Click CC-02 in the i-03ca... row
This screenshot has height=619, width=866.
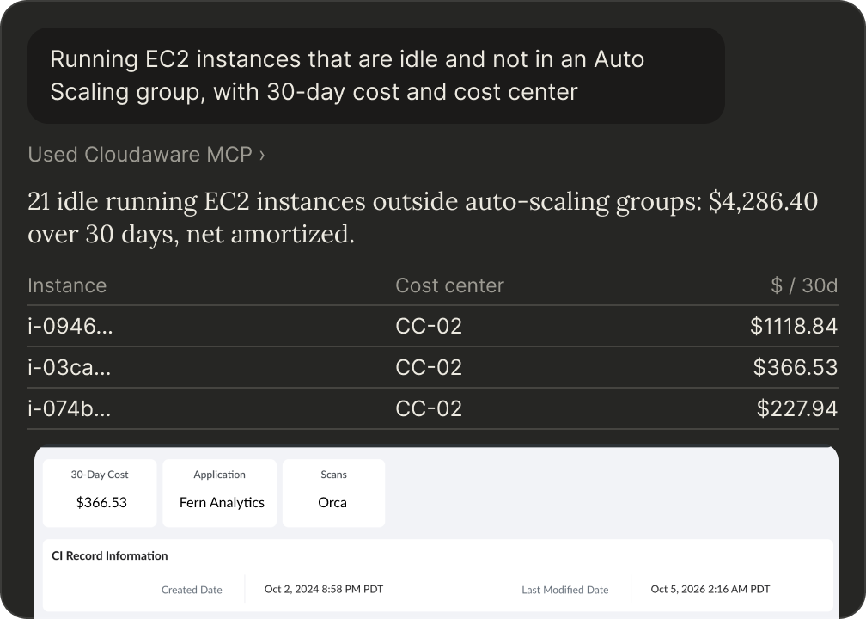pos(429,368)
